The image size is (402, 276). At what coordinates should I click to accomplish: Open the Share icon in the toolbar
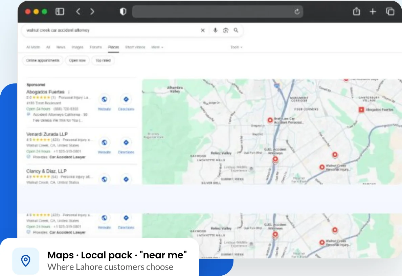tap(356, 11)
